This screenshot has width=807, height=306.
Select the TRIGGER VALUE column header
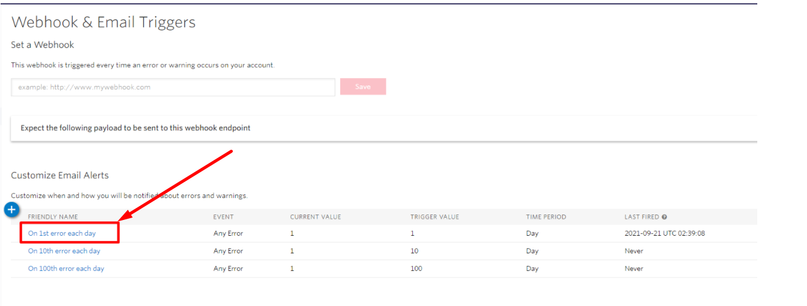(435, 217)
